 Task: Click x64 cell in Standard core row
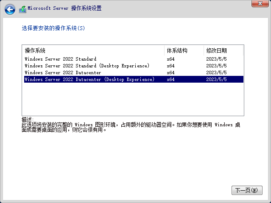(x=170, y=59)
